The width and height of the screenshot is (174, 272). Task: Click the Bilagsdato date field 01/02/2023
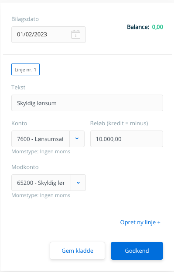[x=48, y=35]
